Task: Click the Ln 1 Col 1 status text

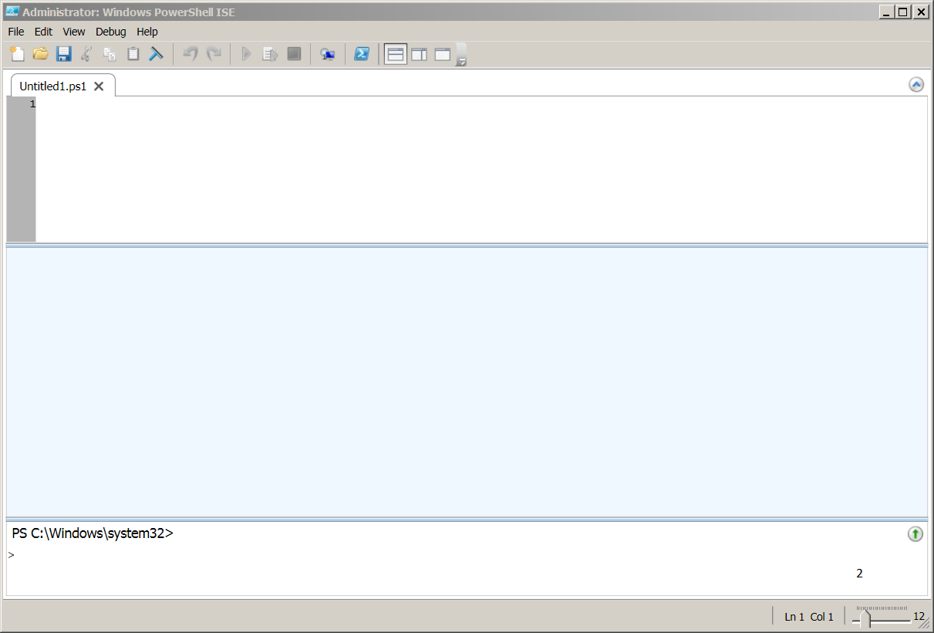Action: click(x=809, y=617)
